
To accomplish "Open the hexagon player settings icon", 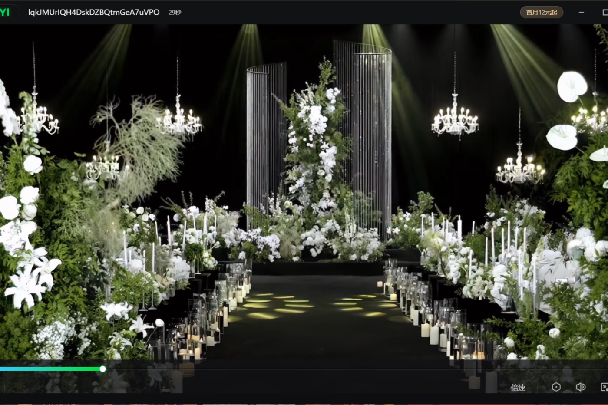I will tap(556, 387).
